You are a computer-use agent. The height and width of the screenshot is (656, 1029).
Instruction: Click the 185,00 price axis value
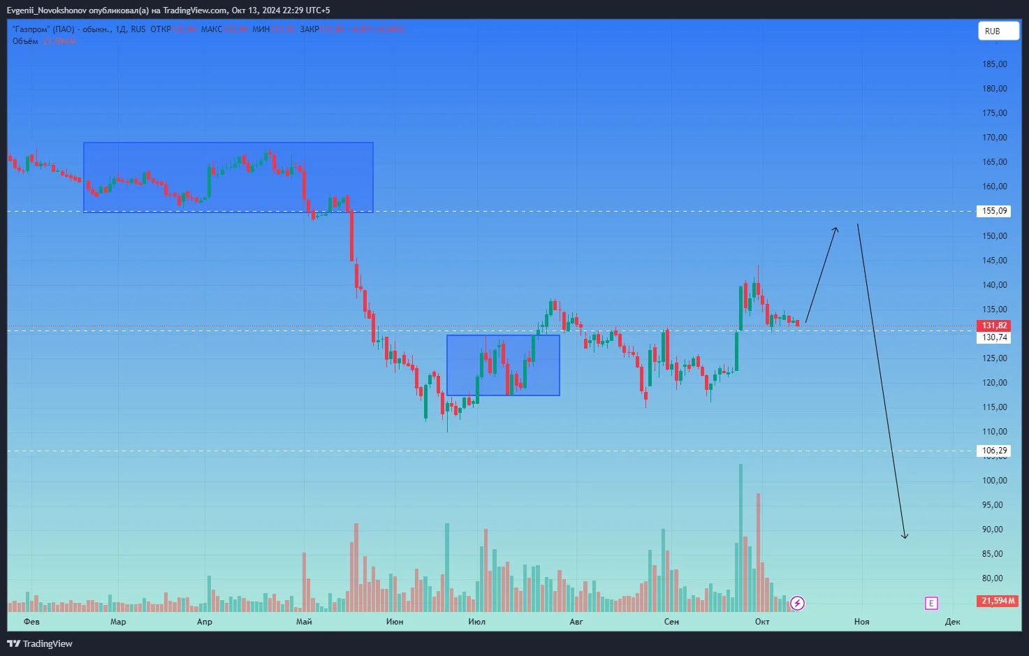pos(995,64)
